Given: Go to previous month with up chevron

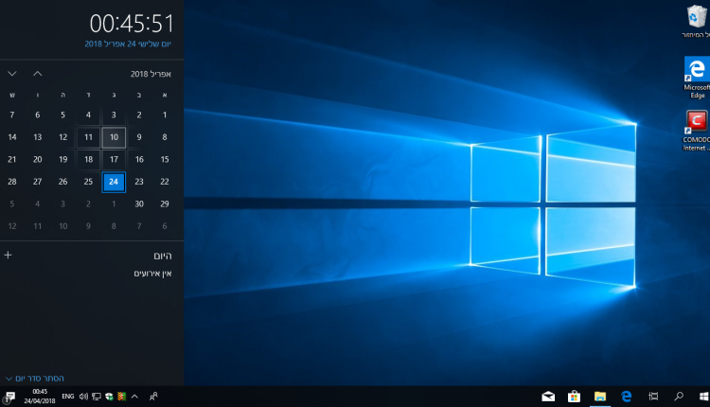Looking at the screenshot, I should point(38,73).
